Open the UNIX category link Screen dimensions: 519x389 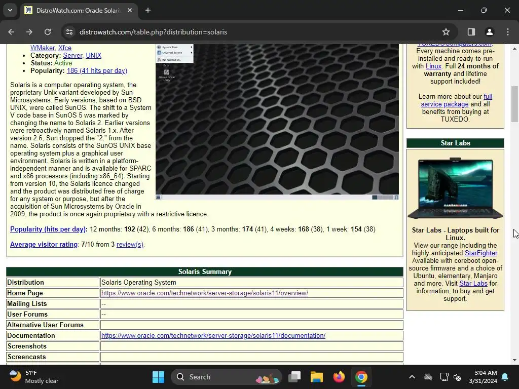(94, 56)
